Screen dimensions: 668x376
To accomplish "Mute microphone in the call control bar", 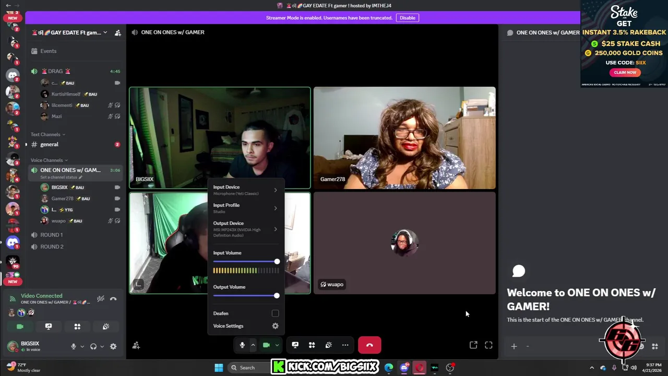I will coord(242,345).
